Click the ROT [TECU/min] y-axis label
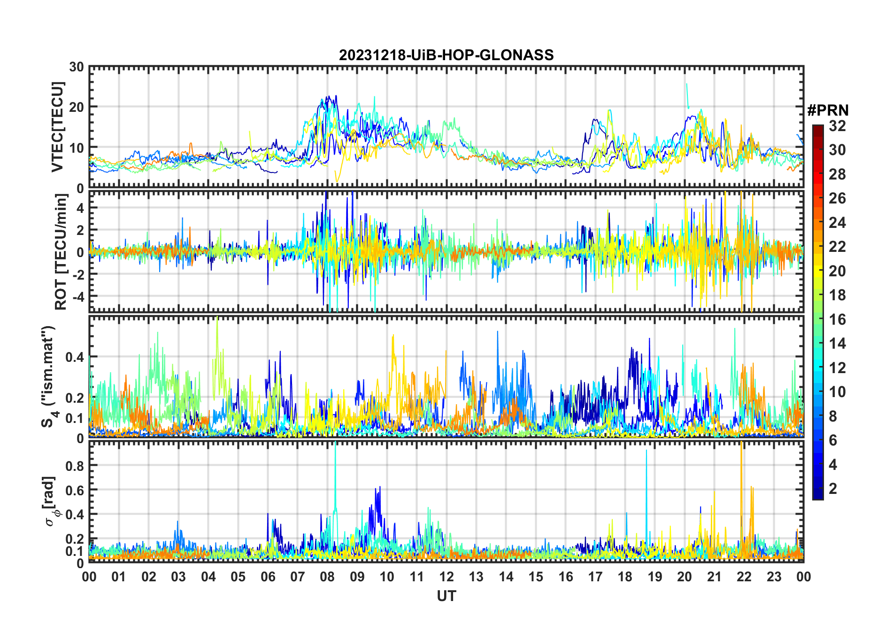893x625 pixels. [x=61, y=252]
